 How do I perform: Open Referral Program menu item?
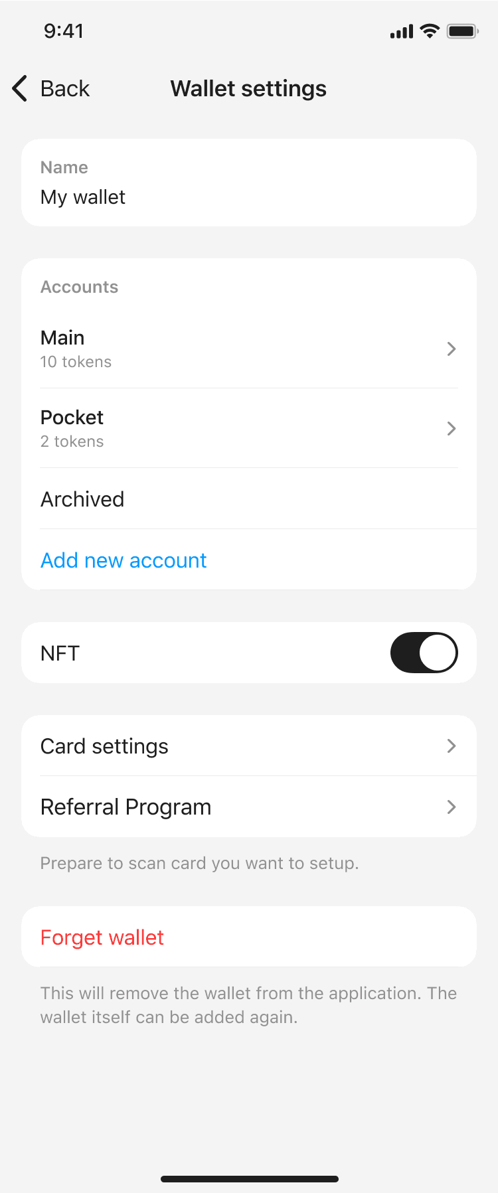(x=249, y=807)
